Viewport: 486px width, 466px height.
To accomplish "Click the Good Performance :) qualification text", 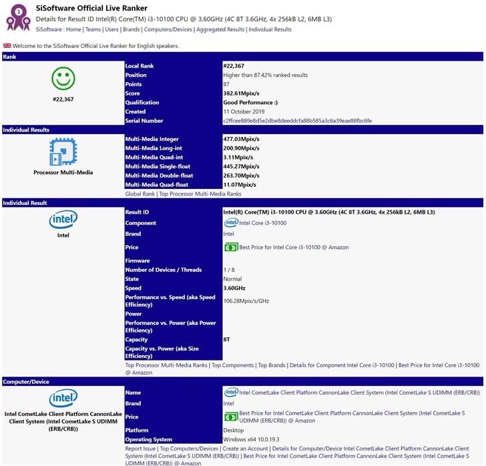I will click(x=250, y=102).
